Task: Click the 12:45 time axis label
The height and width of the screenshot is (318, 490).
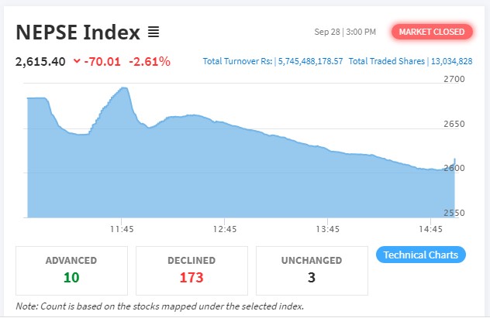Action: [x=225, y=229]
